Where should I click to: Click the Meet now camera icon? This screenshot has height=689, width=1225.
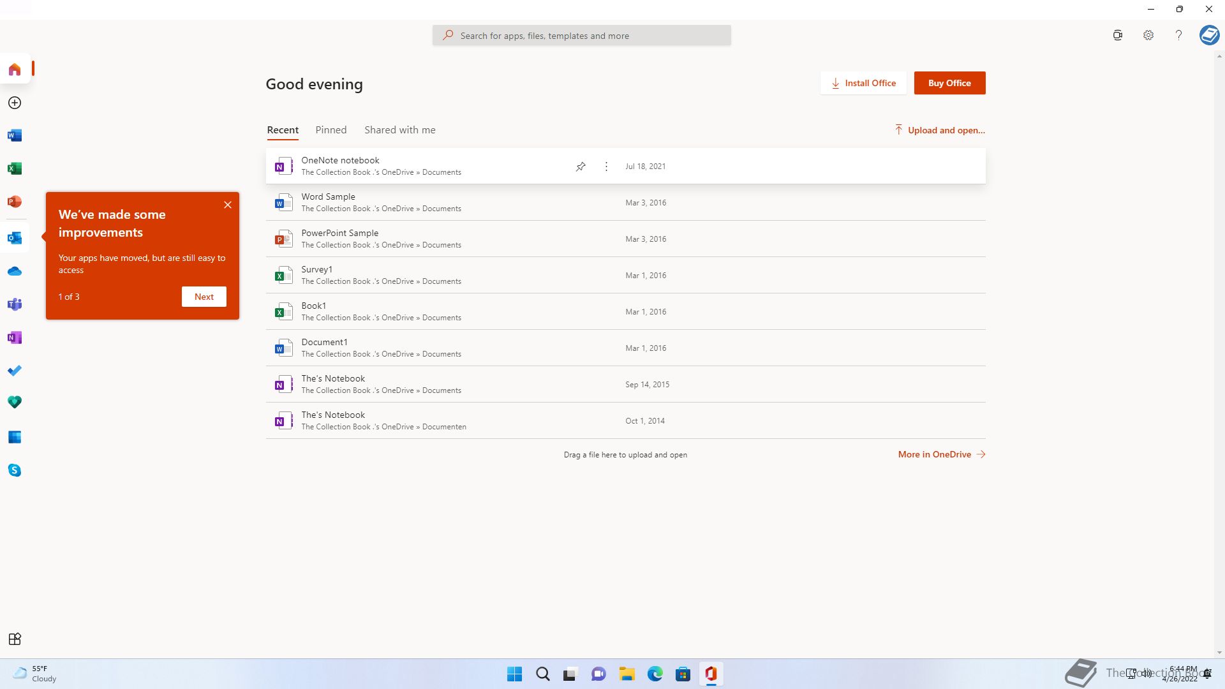(x=1118, y=35)
